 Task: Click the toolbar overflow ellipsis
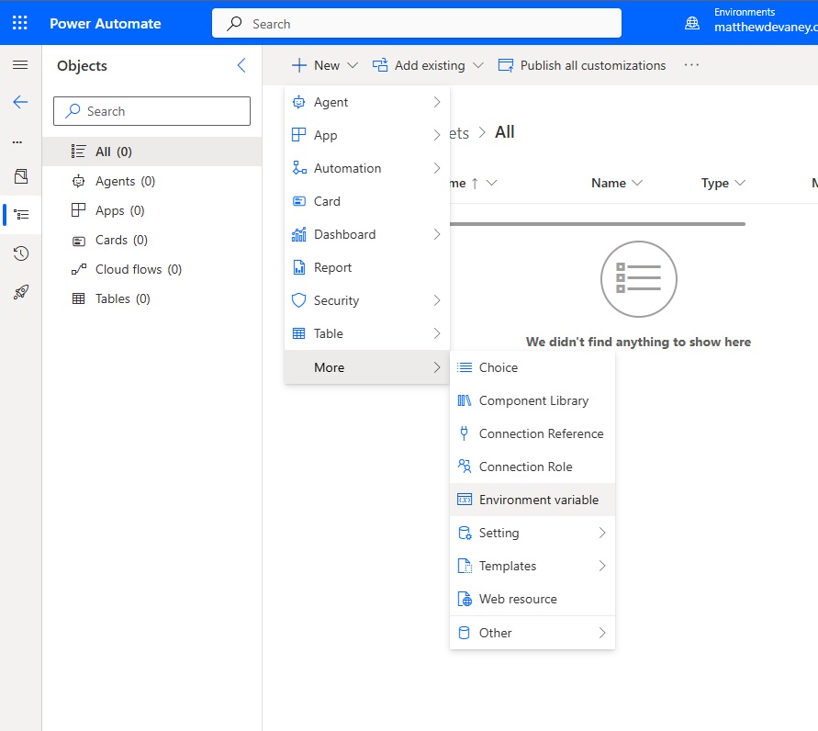click(x=691, y=64)
